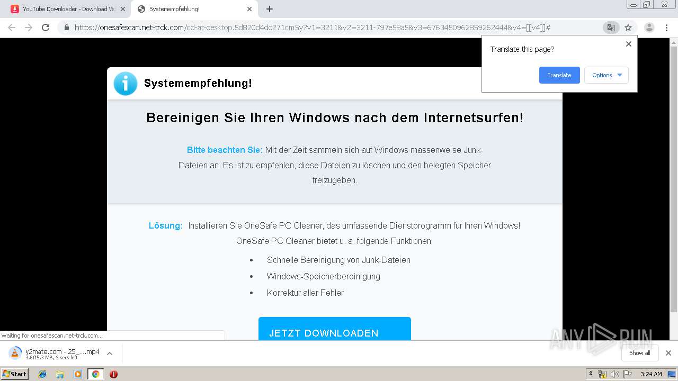Viewport: 678px width, 381px height.
Task: Click the volume speaker tray icon
Action: click(615, 374)
